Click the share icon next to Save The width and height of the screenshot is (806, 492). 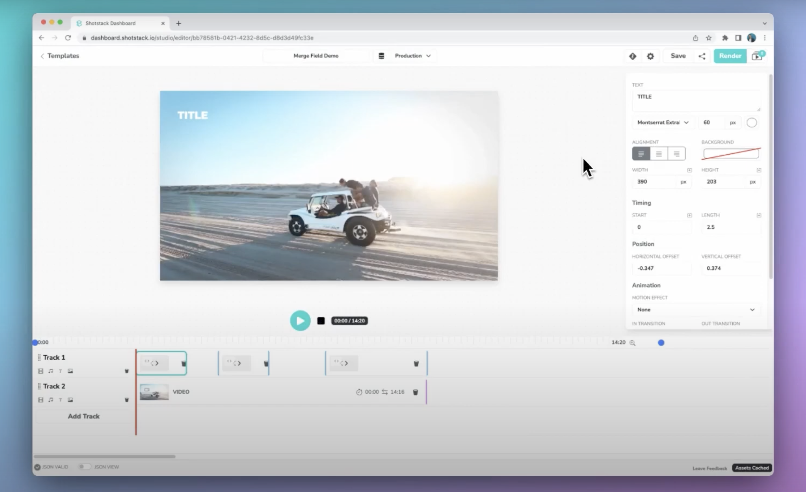coord(702,56)
